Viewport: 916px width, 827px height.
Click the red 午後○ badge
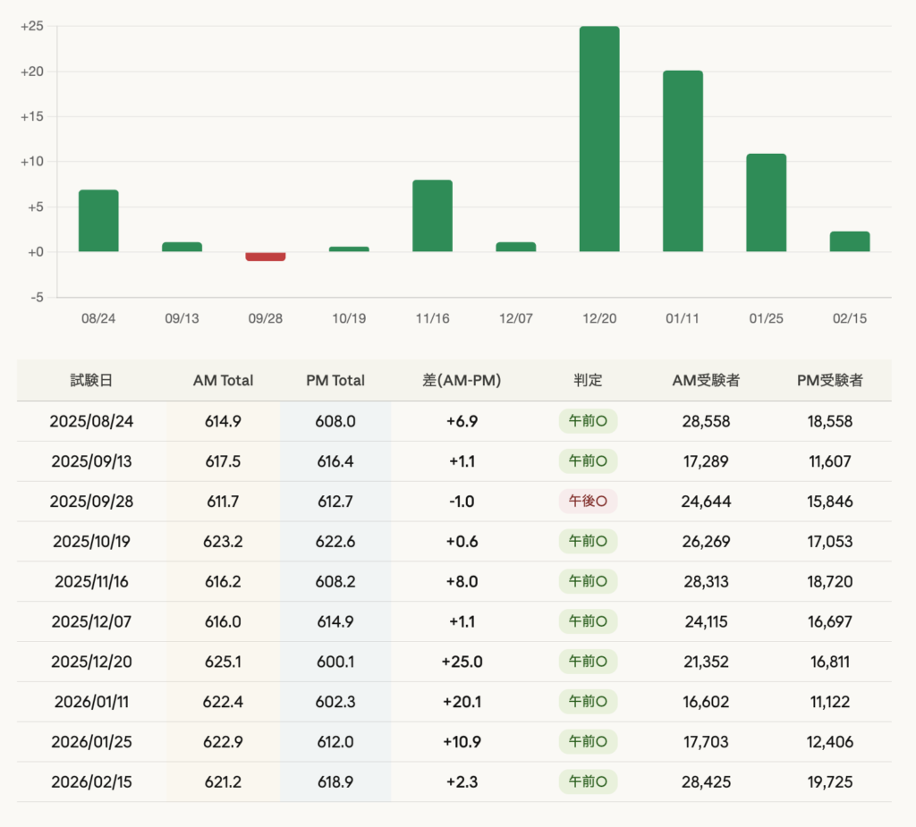[588, 502]
